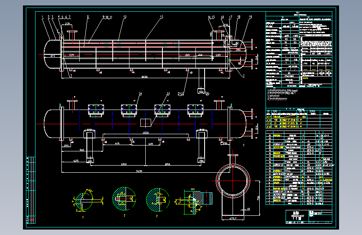Select the small nameplate rectangle on vessel centerline
The width and height of the screenshot is (362, 235).
coord(146,123)
